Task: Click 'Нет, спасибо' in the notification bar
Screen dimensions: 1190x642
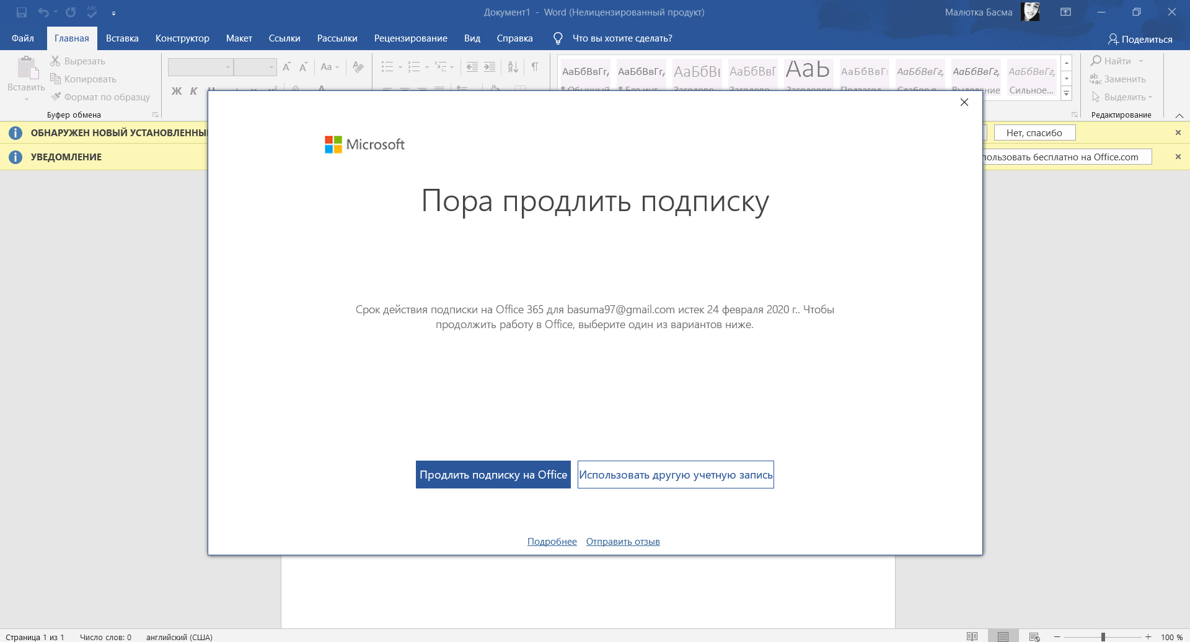Action: [x=1034, y=132]
